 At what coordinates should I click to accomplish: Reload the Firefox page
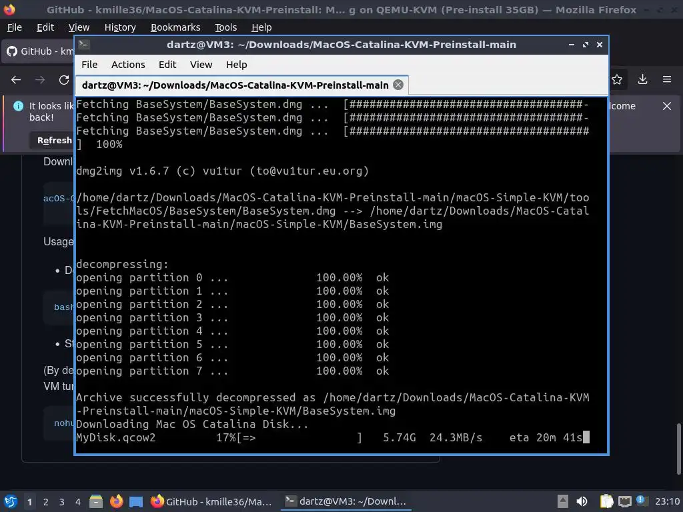(64, 80)
